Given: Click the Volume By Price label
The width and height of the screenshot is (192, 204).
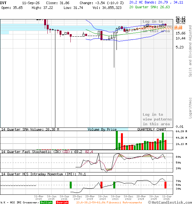Looking at the screenshot, I should click(x=102, y=129).
